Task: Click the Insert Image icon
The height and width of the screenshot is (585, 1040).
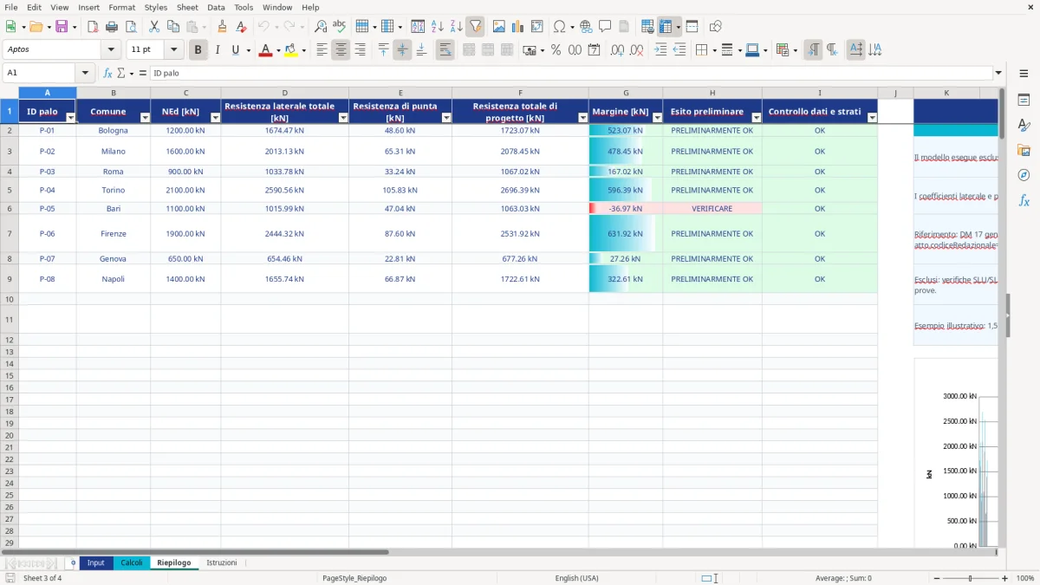Action: point(499,27)
